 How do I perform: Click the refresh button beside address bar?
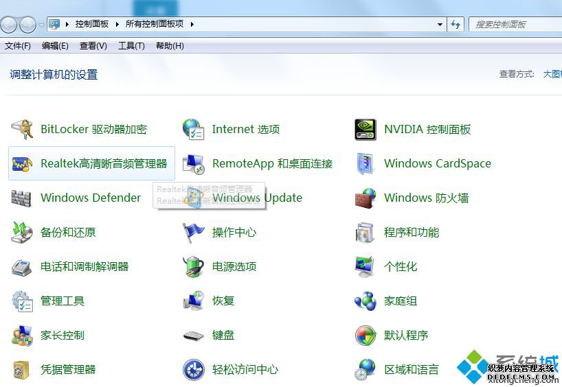[x=456, y=24]
